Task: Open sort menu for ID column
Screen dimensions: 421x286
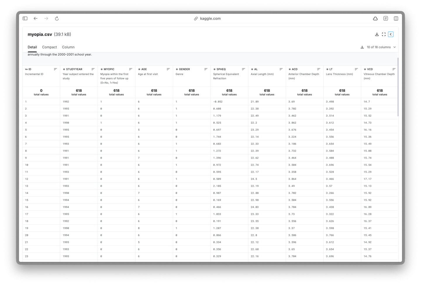Action: tap(55, 69)
